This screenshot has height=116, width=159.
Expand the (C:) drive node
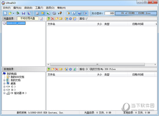4,87
